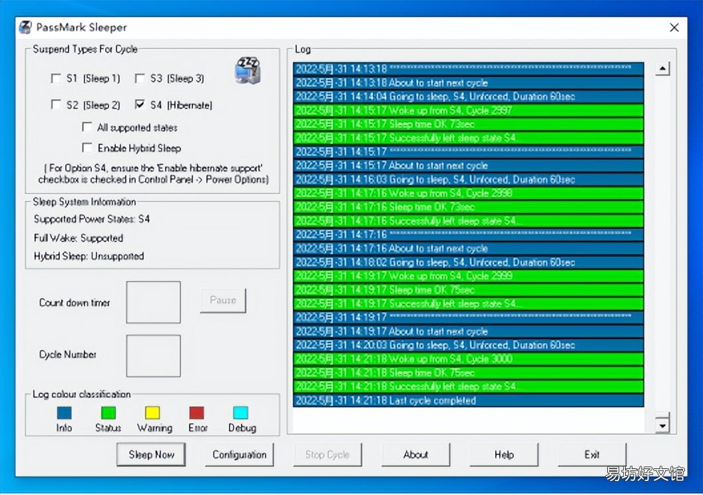703x495 pixels.
Task: Click 'Supported Power States: S4' text
Action: click(x=92, y=219)
